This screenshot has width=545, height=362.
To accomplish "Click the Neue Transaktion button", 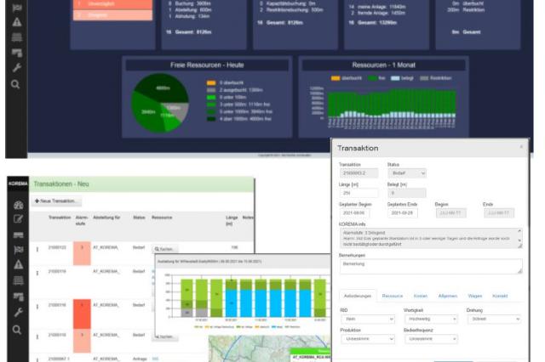I will (x=56, y=201).
